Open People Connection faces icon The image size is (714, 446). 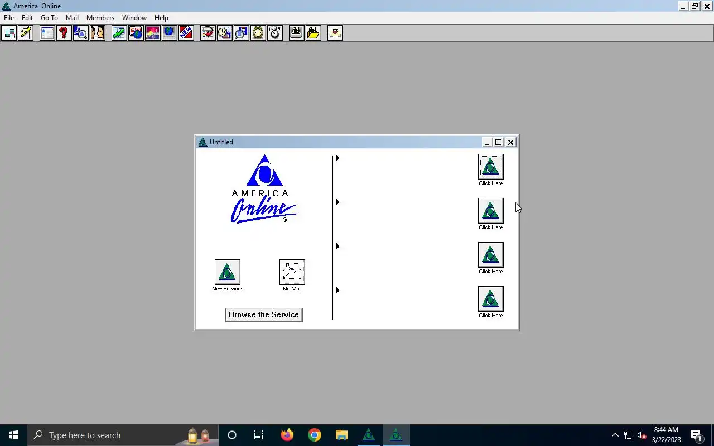(97, 33)
